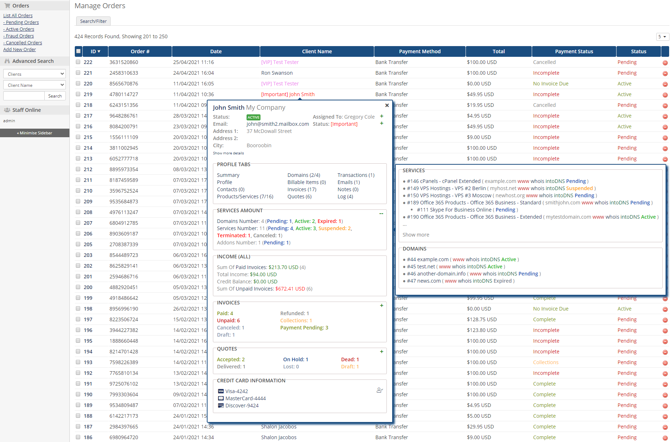Open Invoices (17) profile tab
The width and height of the screenshot is (672, 442).
(302, 189)
